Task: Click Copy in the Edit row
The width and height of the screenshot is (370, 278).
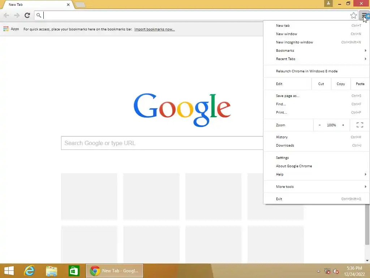Action: click(341, 84)
